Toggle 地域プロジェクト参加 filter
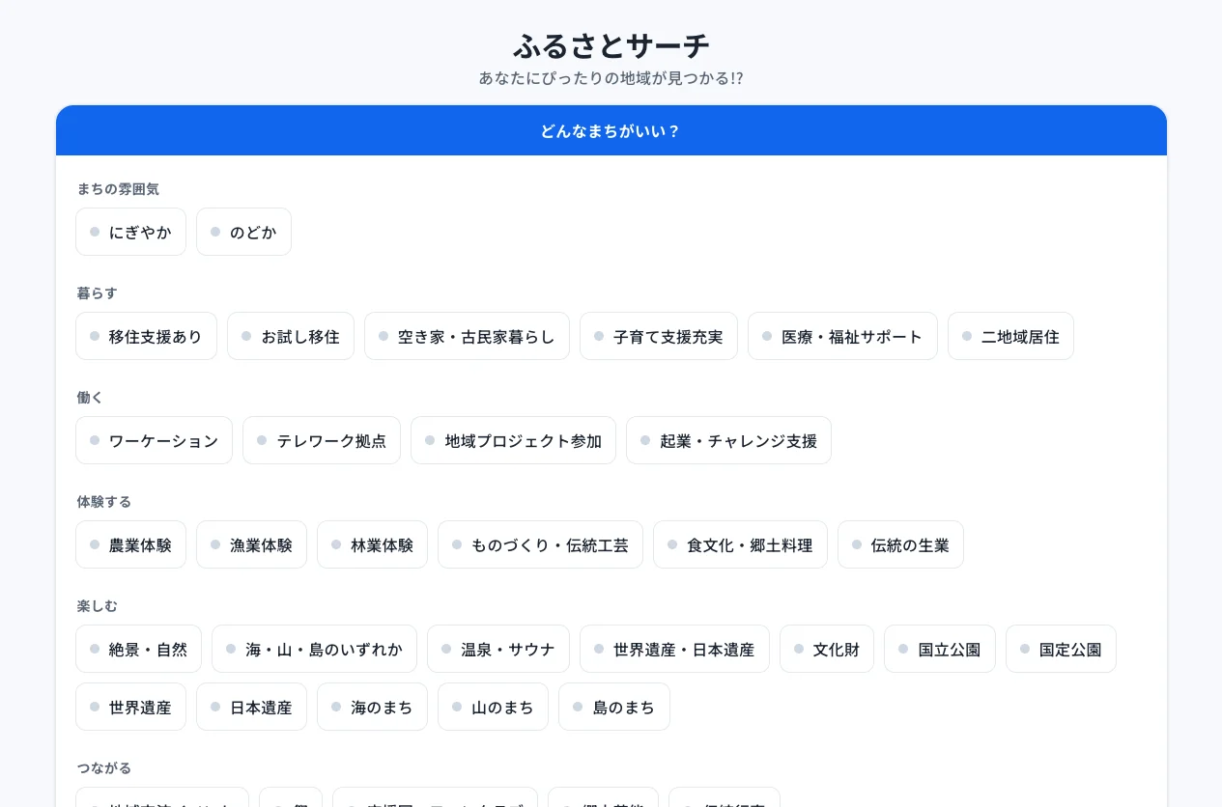The height and width of the screenshot is (807, 1222). tap(513, 440)
